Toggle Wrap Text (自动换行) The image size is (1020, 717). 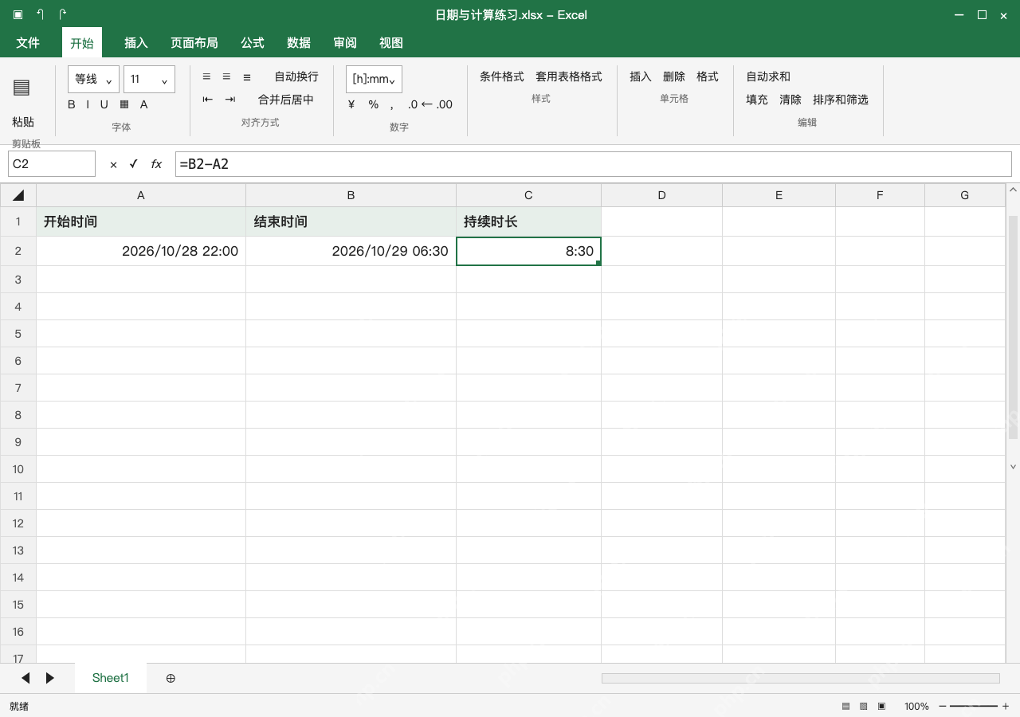[296, 76]
